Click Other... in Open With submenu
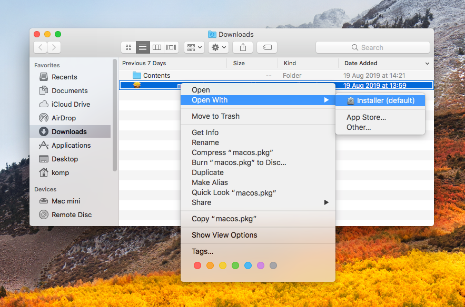 (359, 127)
